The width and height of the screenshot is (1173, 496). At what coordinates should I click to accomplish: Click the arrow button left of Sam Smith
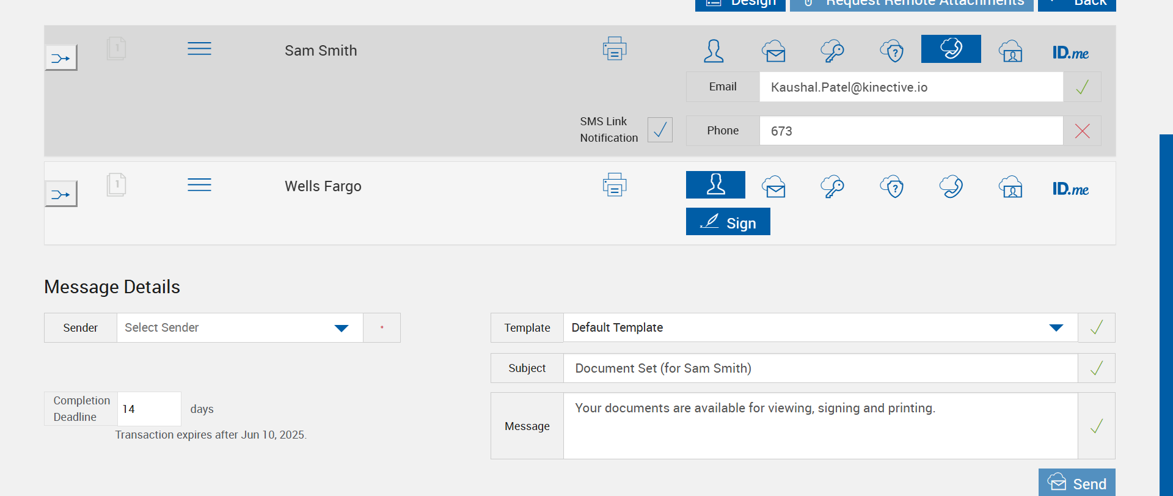(x=61, y=58)
